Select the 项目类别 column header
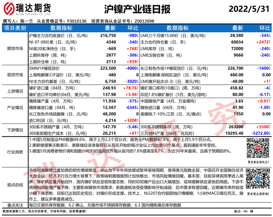The image size is (273, 217). pyautogui.click(x=15, y=28)
